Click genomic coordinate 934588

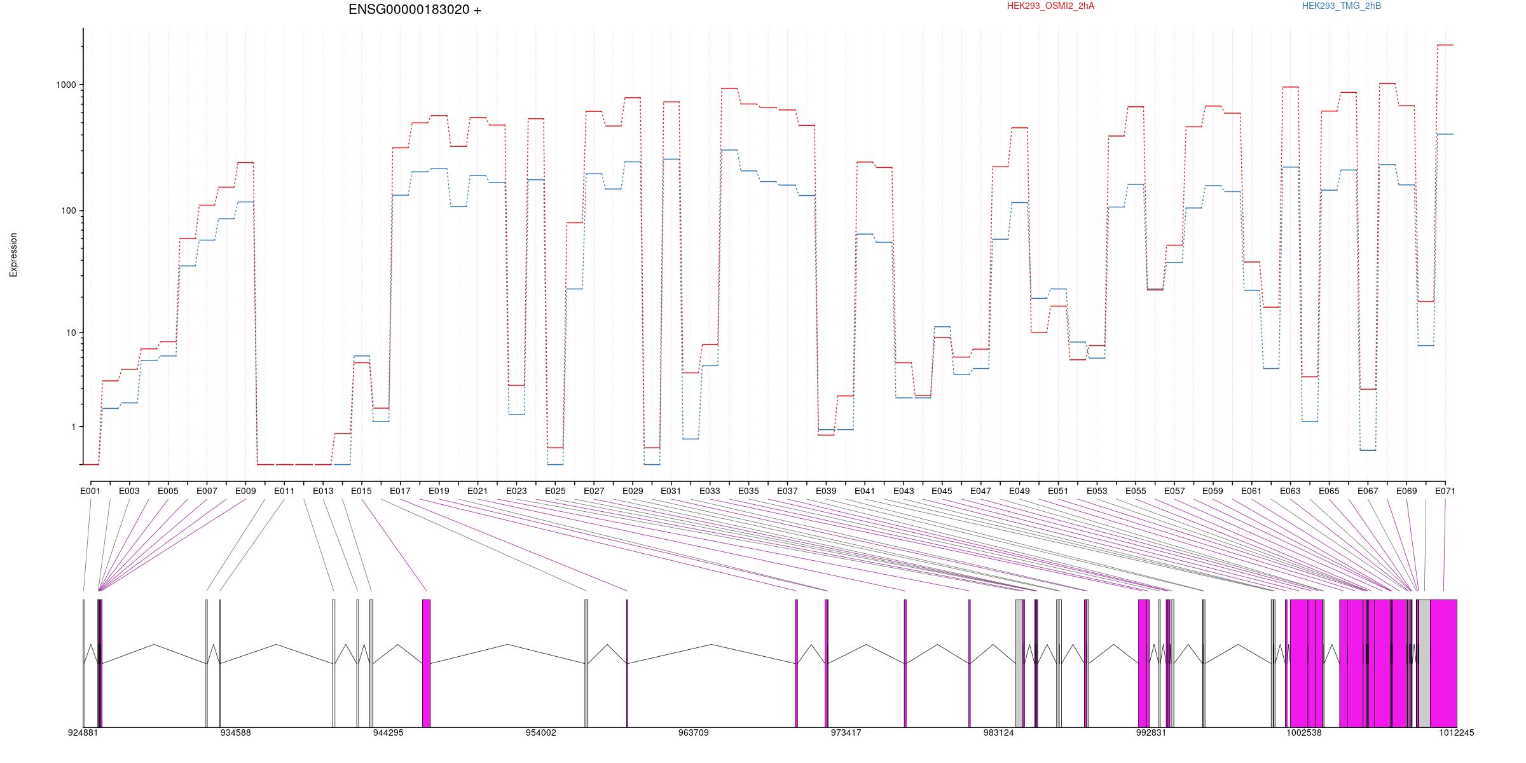point(236,732)
